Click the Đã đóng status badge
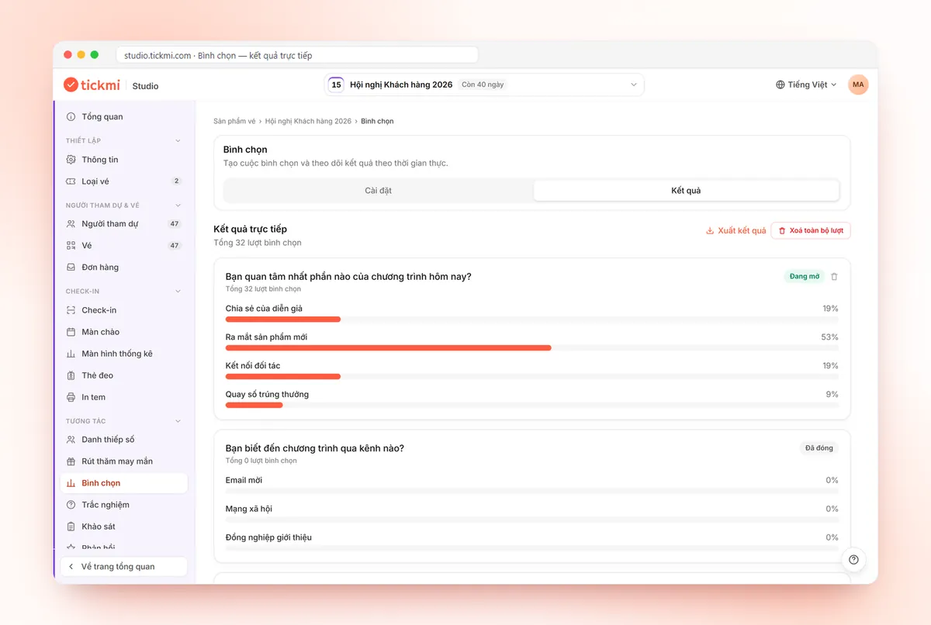This screenshot has height=625, width=931. (x=819, y=448)
